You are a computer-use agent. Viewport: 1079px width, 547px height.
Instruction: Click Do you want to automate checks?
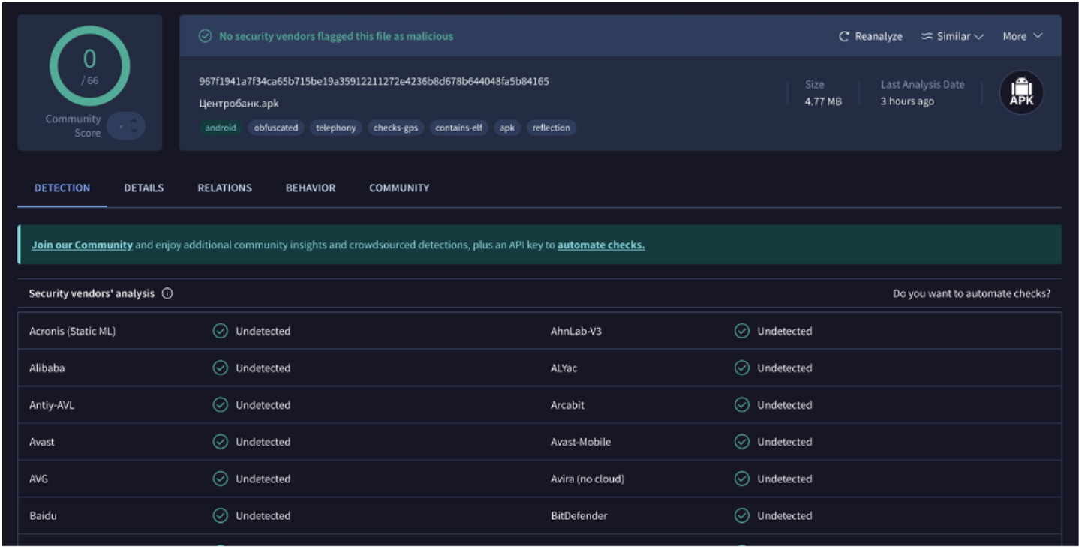tap(971, 293)
